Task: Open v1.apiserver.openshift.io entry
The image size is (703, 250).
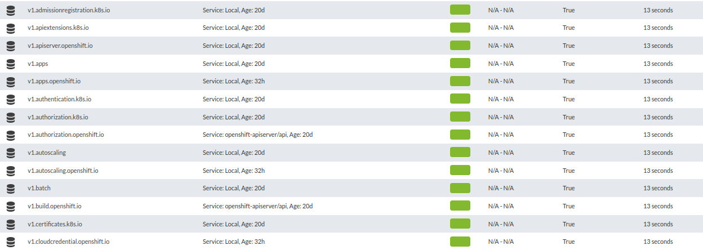Action: click(60, 46)
